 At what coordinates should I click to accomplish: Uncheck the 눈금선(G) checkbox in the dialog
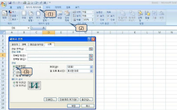(x=14, y=66)
